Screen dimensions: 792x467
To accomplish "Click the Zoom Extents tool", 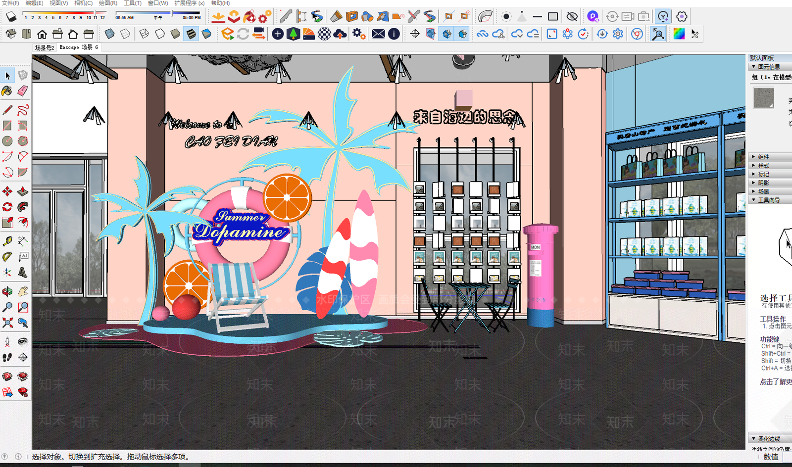I will 7,323.
